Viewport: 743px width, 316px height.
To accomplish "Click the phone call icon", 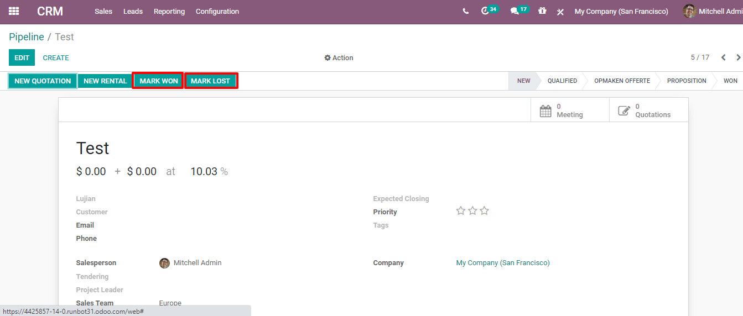I will pos(466,11).
